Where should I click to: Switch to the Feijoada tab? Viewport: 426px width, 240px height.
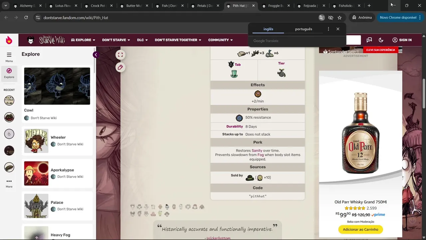pos(311,6)
